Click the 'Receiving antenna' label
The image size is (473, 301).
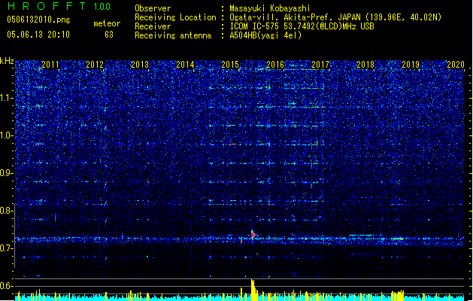click(173, 35)
